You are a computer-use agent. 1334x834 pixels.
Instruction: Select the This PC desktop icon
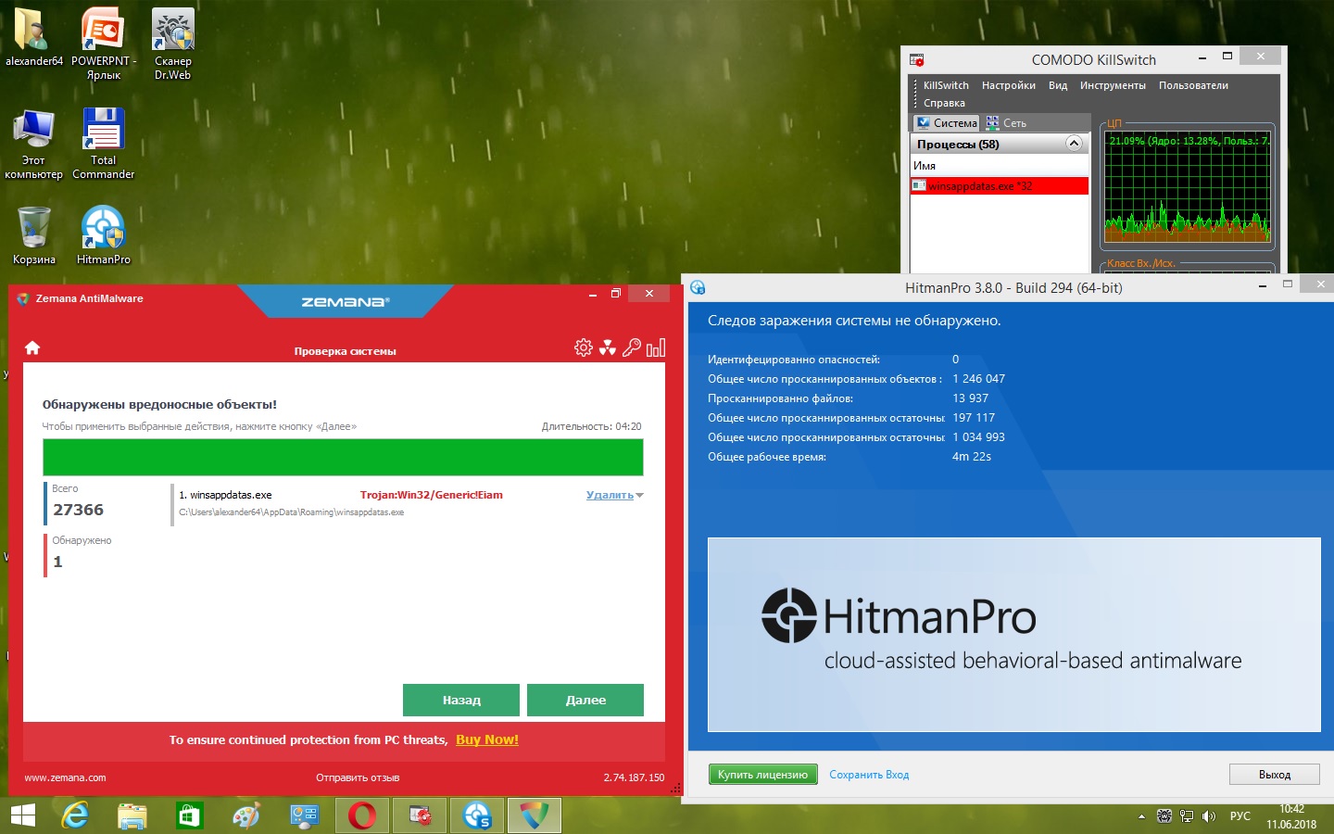tap(34, 144)
